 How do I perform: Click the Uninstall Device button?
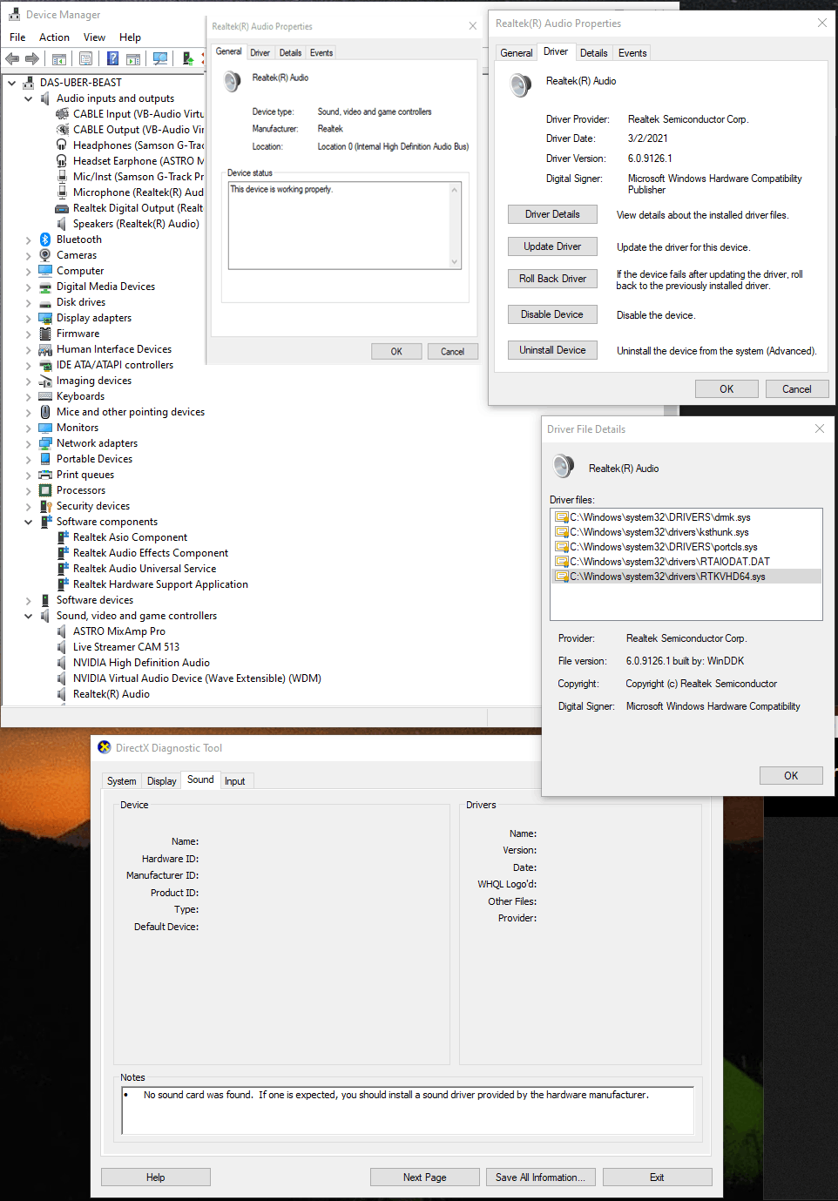(x=552, y=350)
